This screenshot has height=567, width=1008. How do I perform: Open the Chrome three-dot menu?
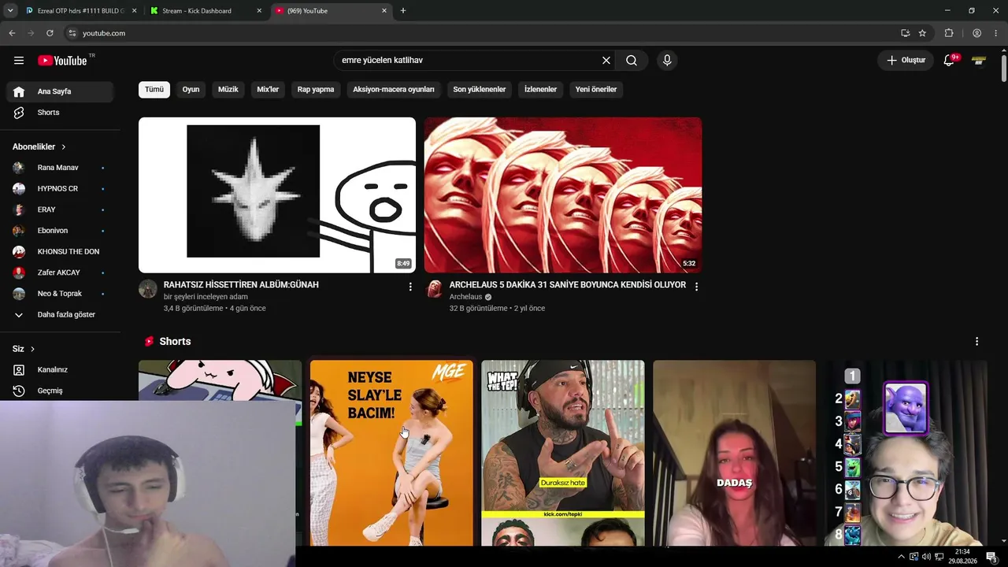point(996,33)
